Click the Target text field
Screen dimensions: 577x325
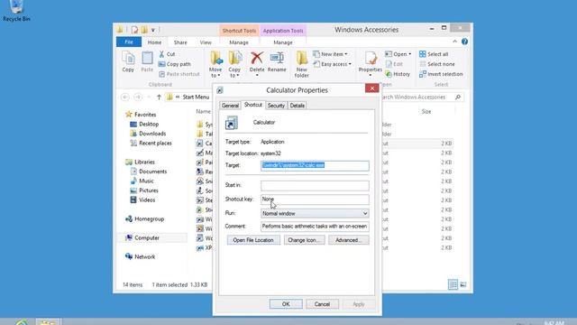[x=315, y=165]
